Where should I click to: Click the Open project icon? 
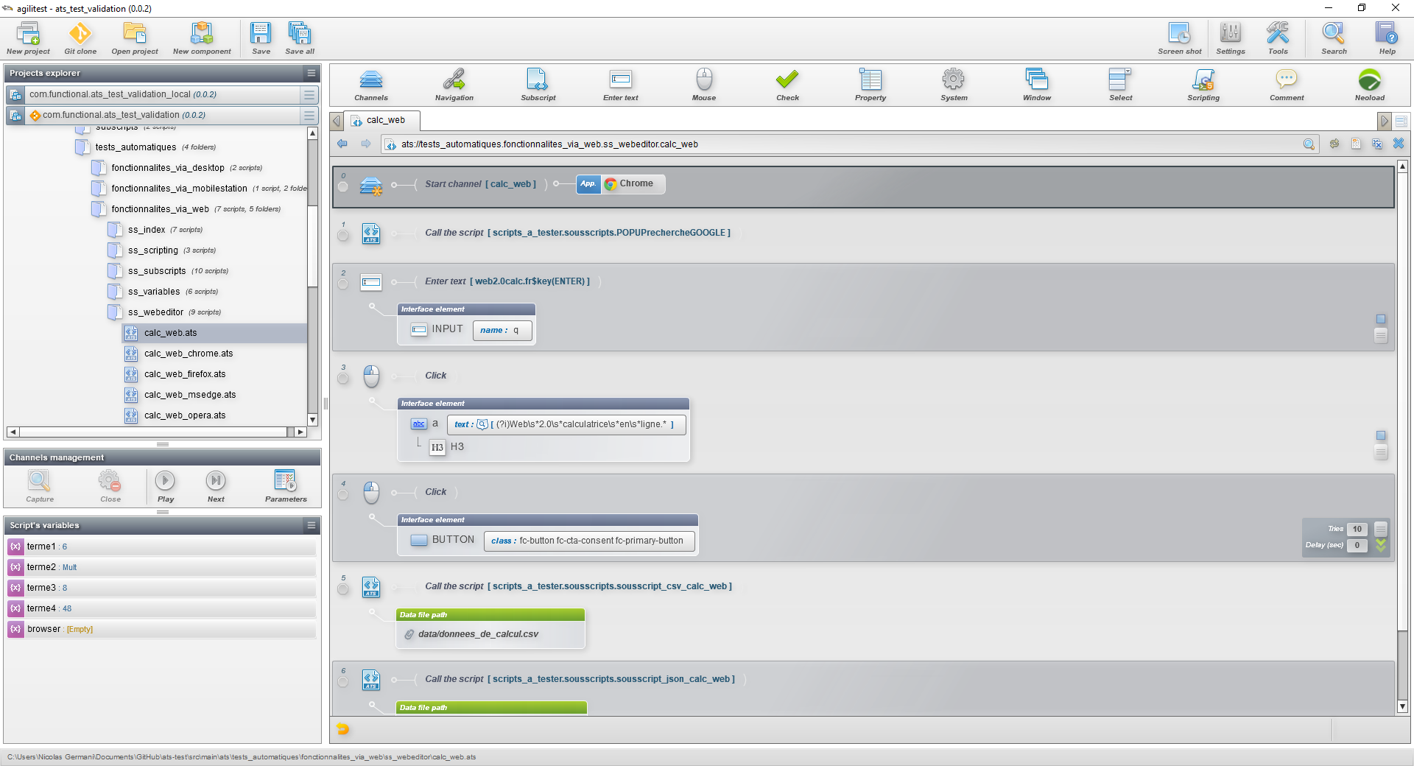pyautogui.click(x=135, y=38)
